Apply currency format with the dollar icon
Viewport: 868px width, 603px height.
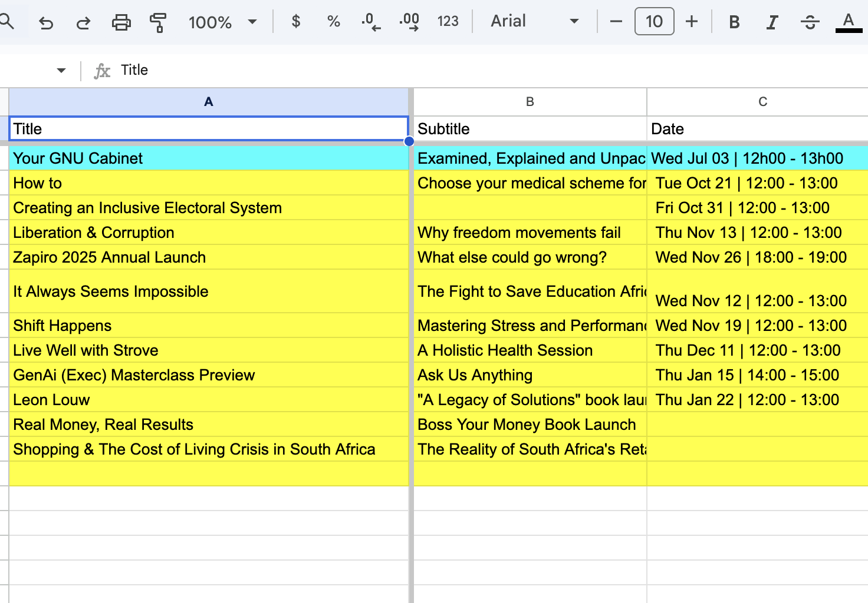pyautogui.click(x=295, y=22)
